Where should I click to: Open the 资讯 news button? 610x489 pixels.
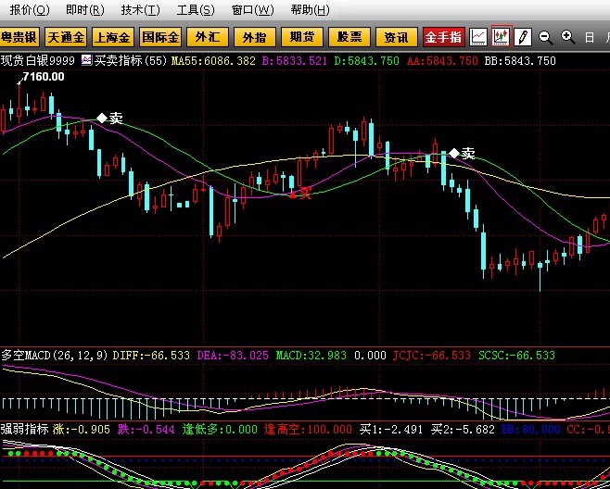click(397, 38)
